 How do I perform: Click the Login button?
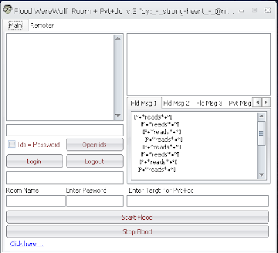tap(34, 161)
